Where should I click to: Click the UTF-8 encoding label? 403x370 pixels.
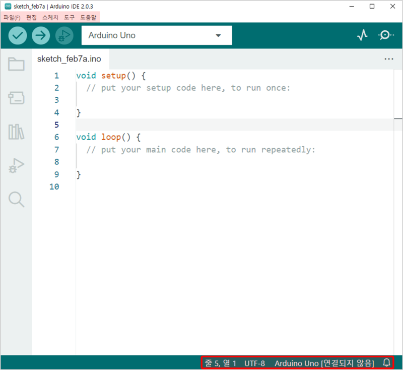pos(254,362)
